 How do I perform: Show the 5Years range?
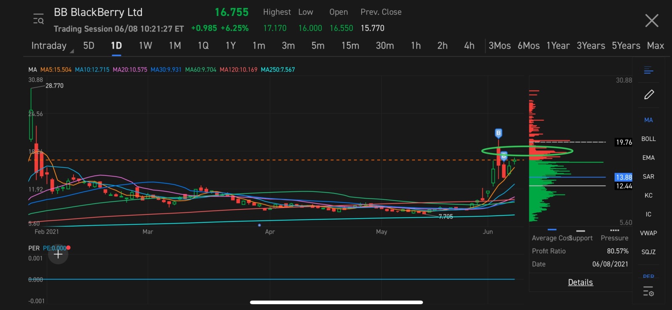click(x=626, y=46)
